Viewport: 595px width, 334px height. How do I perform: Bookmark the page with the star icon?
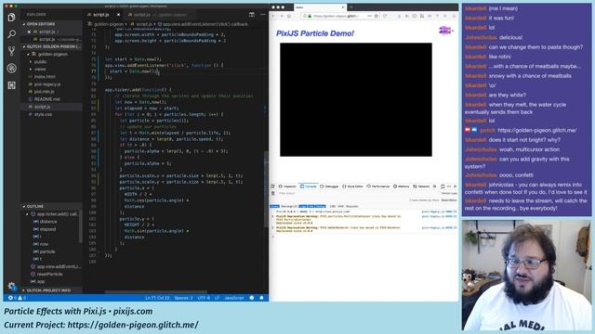point(376,17)
